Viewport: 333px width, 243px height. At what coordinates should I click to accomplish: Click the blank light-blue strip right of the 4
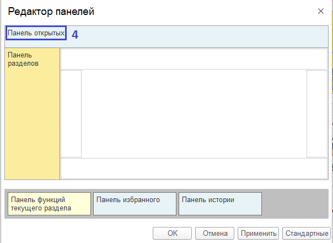(x=204, y=34)
